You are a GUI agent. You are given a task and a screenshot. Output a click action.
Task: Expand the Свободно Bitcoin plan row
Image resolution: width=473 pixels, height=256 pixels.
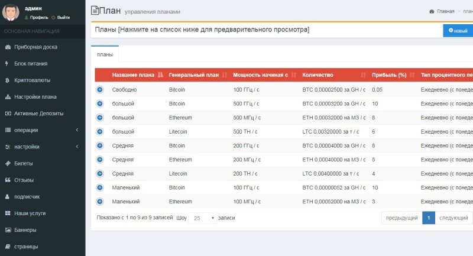pyautogui.click(x=100, y=90)
